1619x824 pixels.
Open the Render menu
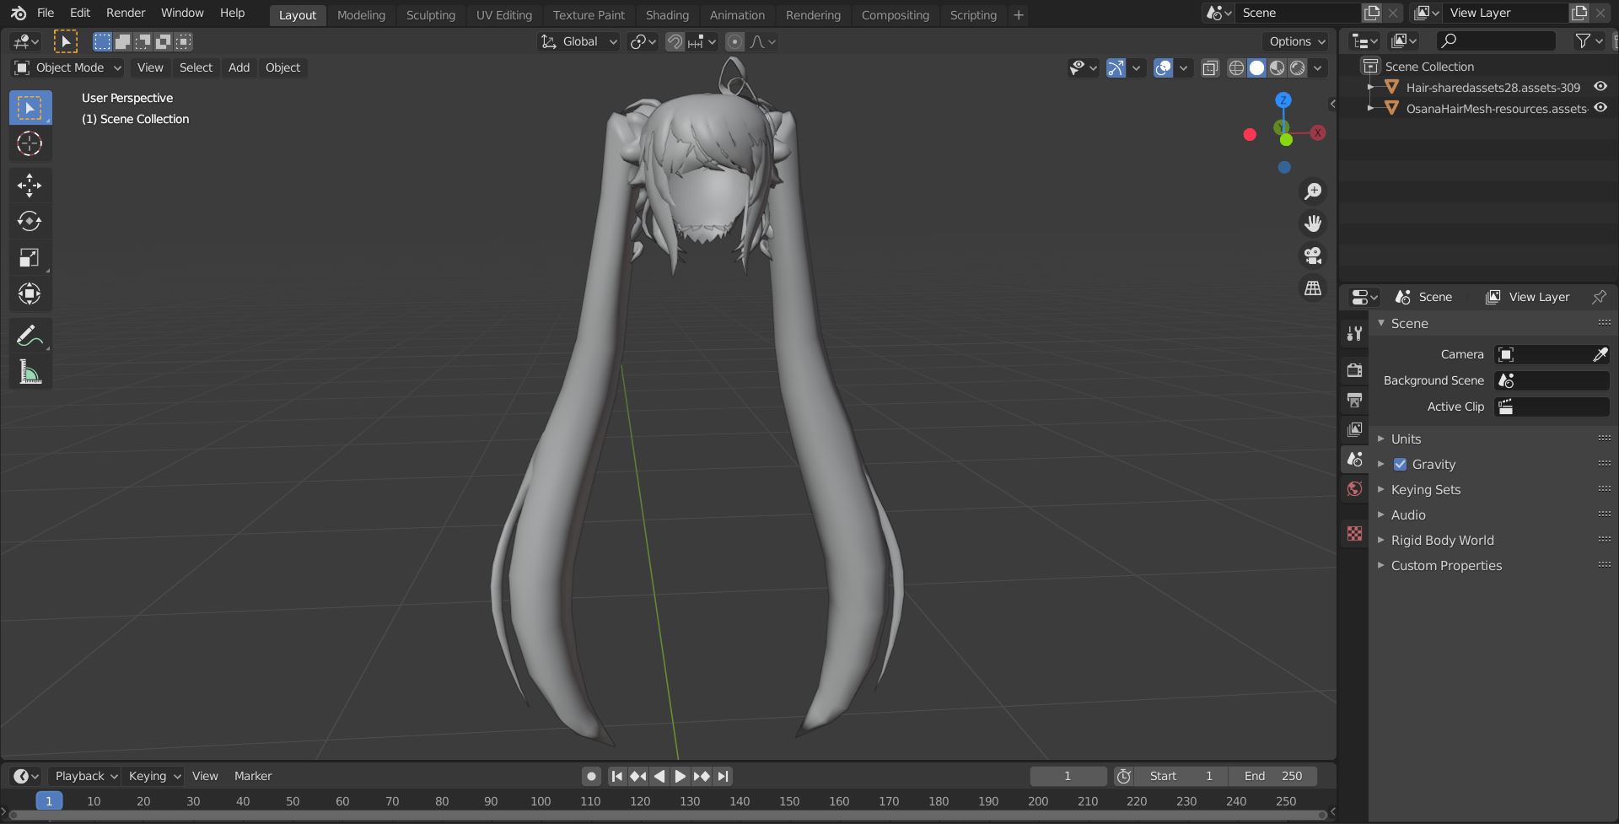tap(126, 13)
